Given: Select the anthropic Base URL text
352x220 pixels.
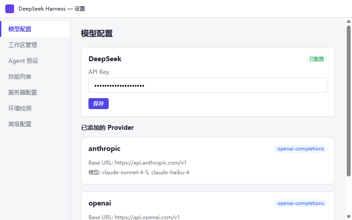Looking at the screenshot, I should click(137, 163).
